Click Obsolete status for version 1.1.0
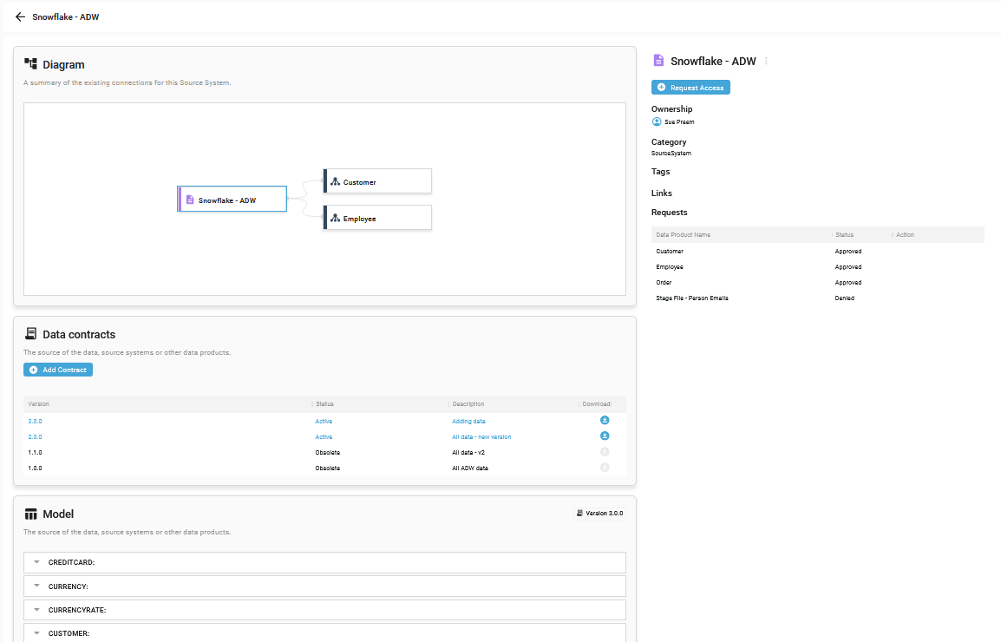Image resolution: width=1001 pixels, height=642 pixels. point(328,453)
